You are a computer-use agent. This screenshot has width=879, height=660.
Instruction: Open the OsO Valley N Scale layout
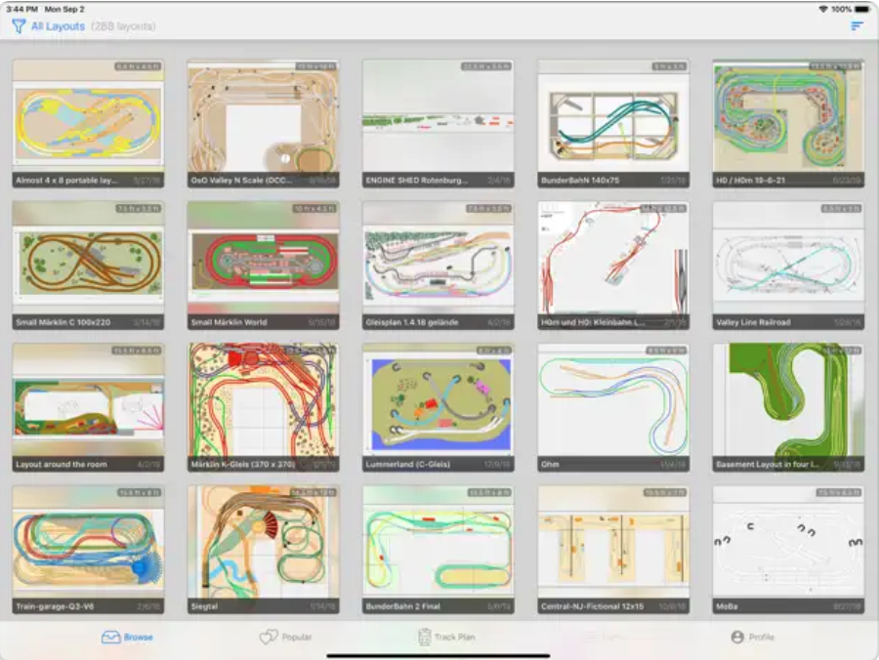[263, 124]
